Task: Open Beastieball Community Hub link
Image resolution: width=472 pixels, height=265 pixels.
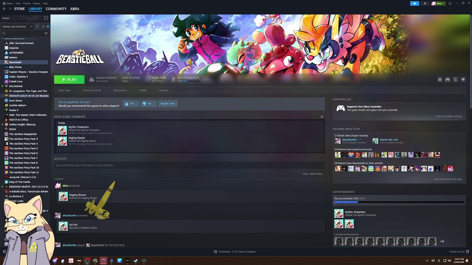Action: tap(92, 90)
